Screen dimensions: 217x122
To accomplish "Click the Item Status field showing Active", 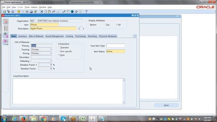I will (116, 51).
